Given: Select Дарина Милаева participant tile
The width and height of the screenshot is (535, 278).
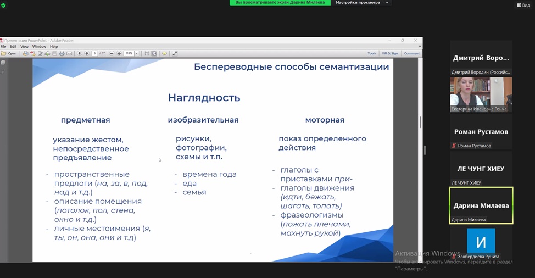Looking at the screenshot, I should click(481, 205).
